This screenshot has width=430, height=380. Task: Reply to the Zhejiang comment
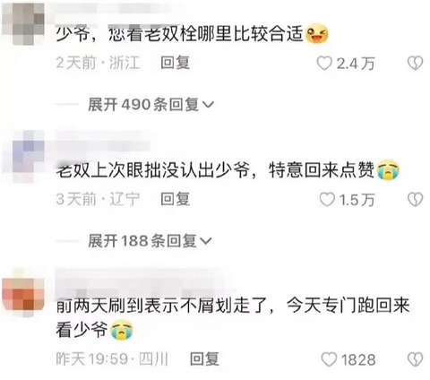point(175,63)
